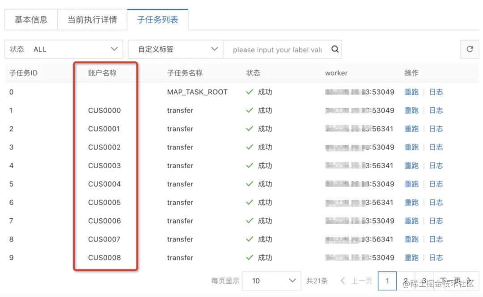Click the 状态 column header
The width and height of the screenshot is (483, 297).
click(x=253, y=73)
